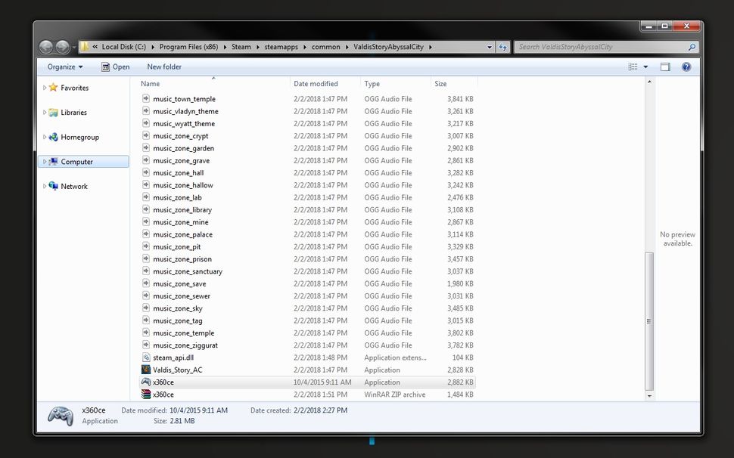The width and height of the screenshot is (734, 458).
Task: Click the music_town_temple audio file icon
Action: 146,98
